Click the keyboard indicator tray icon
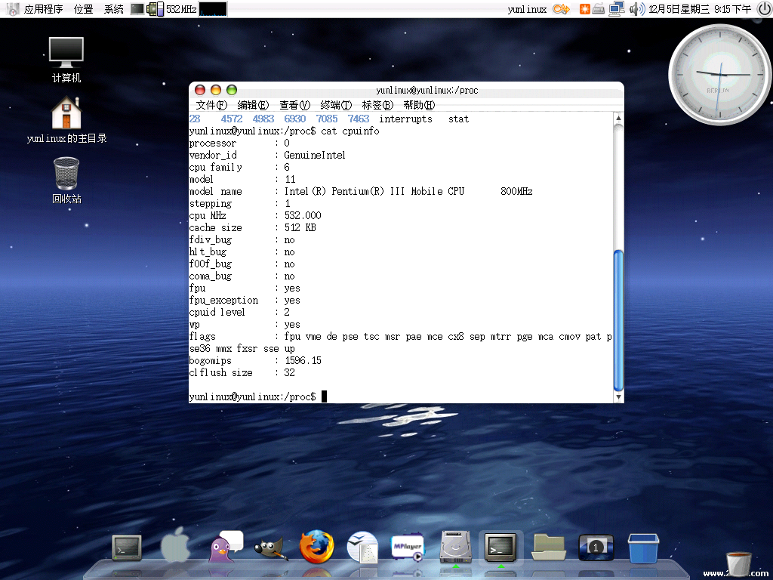Viewport: 773px width, 580px height. pyautogui.click(x=599, y=9)
